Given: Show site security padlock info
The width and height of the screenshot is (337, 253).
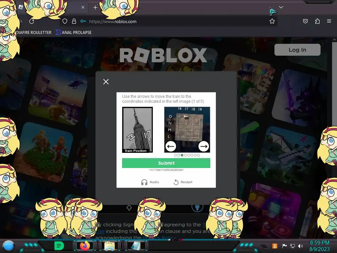Looking at the screenshot, I should point(74,21).
